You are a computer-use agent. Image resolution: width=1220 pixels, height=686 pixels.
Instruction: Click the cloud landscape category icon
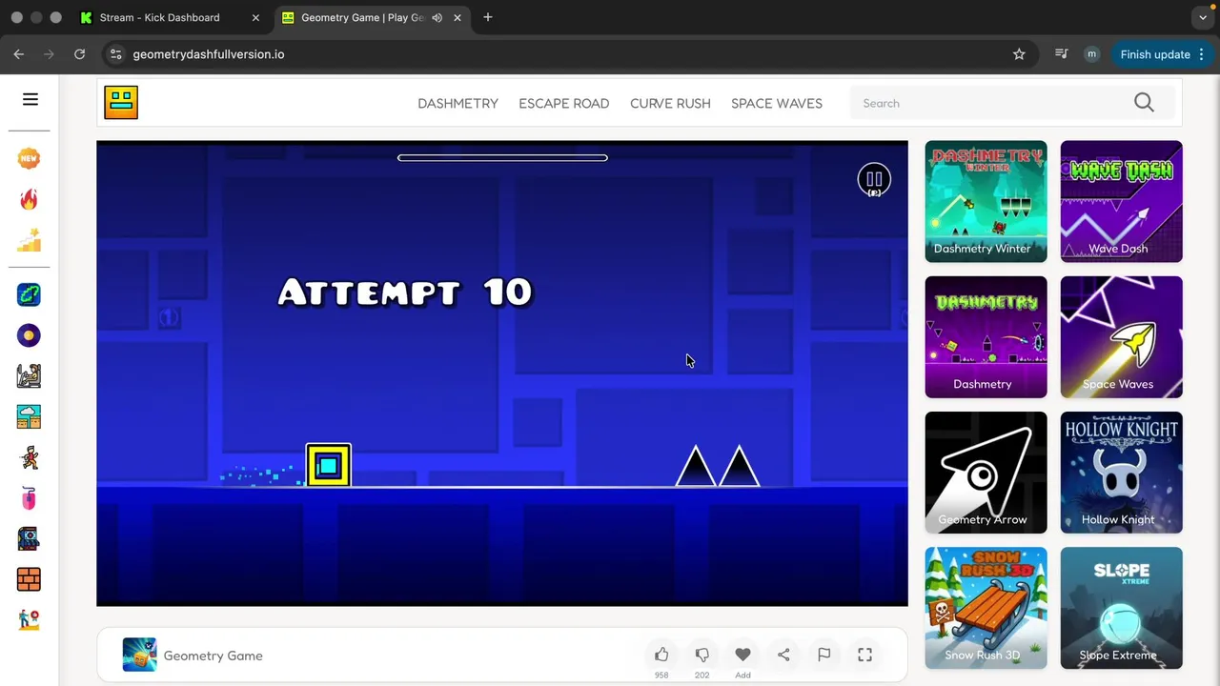pyautogui.click(x=29, y=416)
